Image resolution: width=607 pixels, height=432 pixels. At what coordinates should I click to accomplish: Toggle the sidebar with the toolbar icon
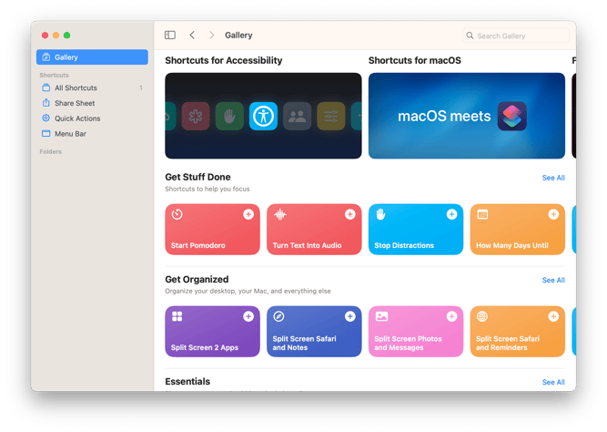170,36
